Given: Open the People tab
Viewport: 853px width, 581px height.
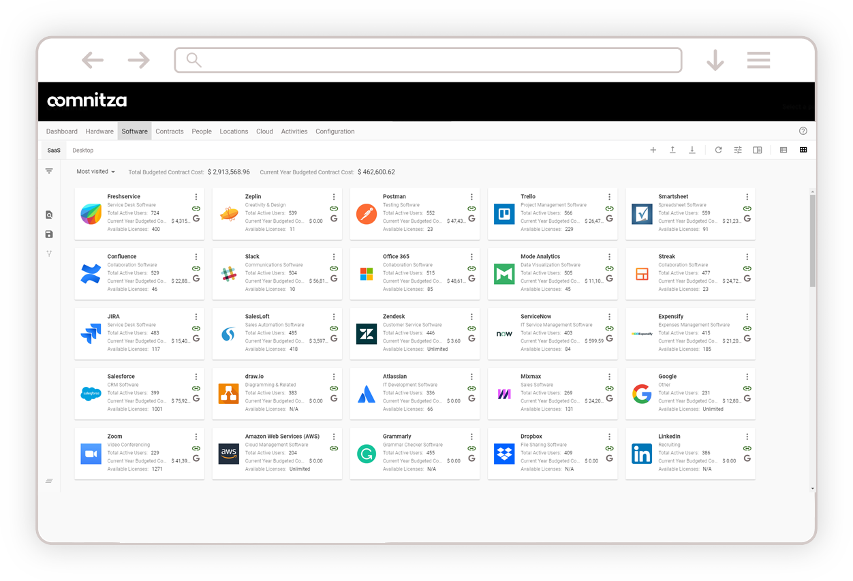Looking at the screenshot, I should 202,131.
